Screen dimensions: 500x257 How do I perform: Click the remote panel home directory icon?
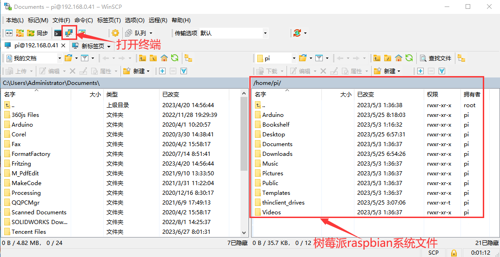[398, 58]
